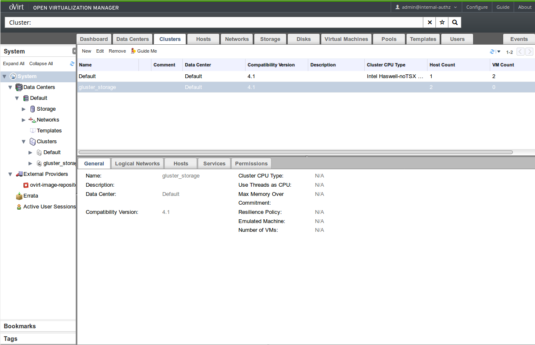
Task: Select Errata in the system tree
Action: (31, 196)
